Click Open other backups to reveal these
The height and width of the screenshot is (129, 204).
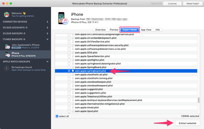29,70
